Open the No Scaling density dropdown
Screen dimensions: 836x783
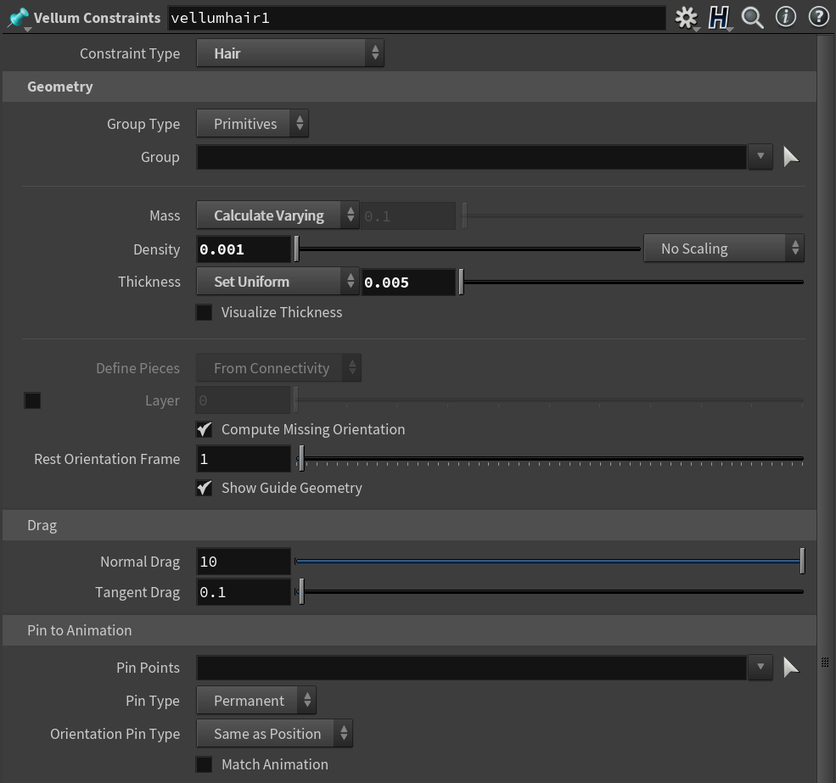[x=723, y=249]
